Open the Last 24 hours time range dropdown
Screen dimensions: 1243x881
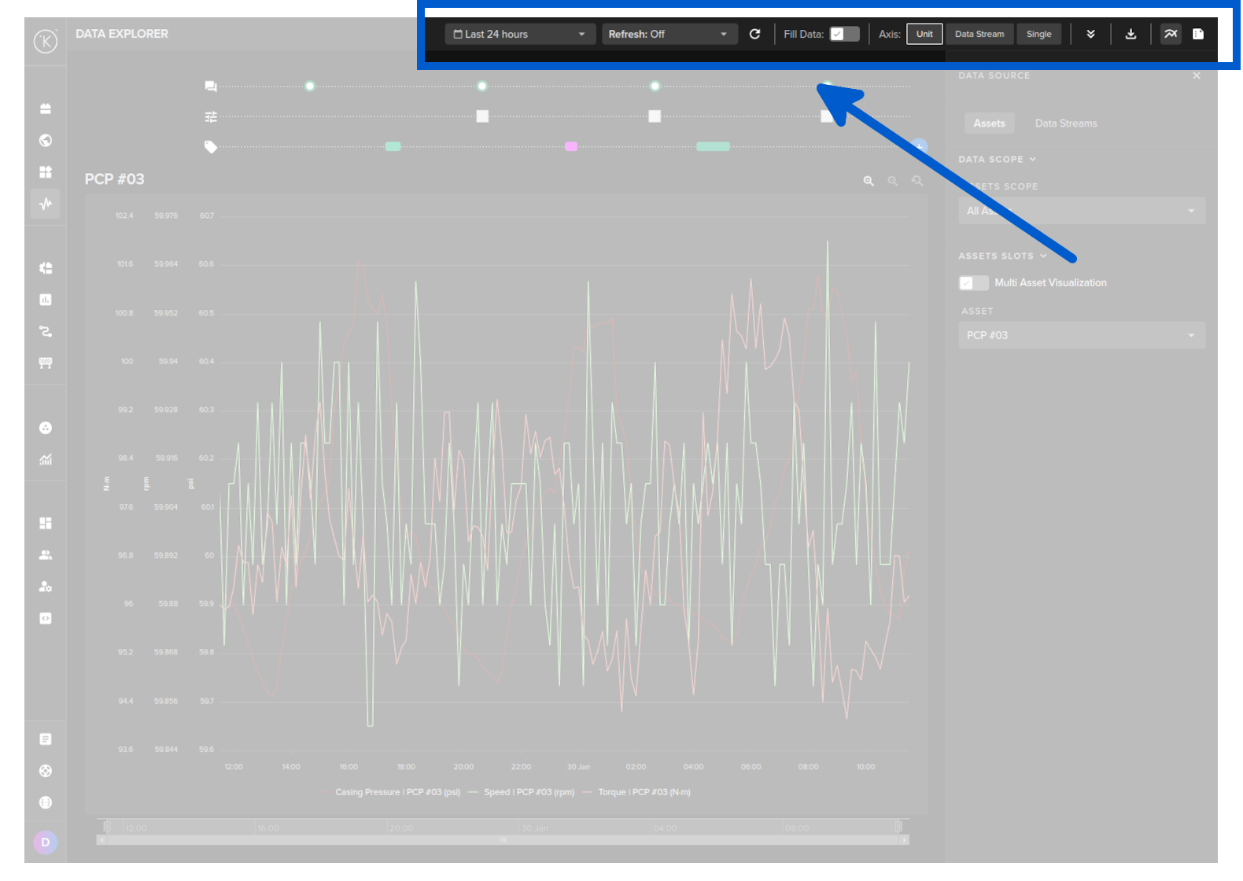519,35
